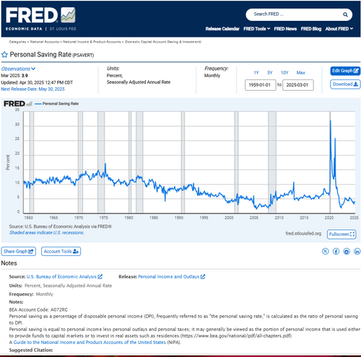Click the 'Suggested Citation:' heading

coord(31,351)
